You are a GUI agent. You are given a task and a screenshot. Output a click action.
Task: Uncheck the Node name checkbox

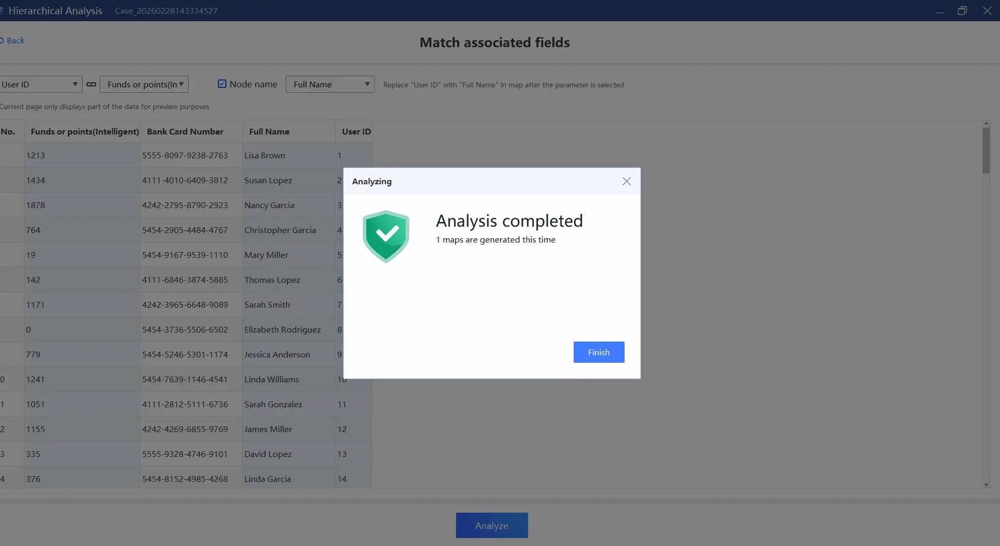(x=222, y=84)
